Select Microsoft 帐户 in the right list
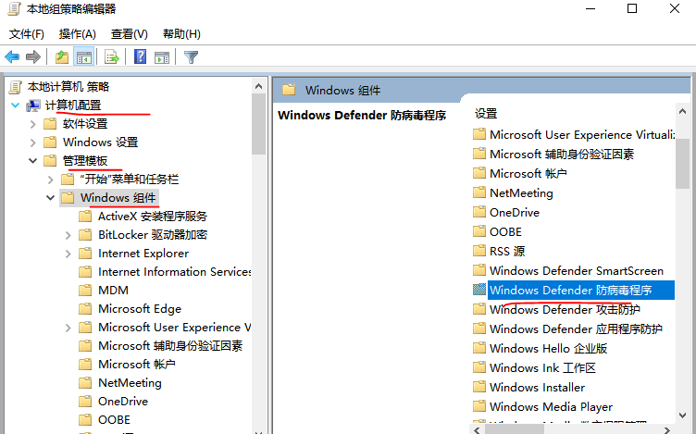Screen dimensions: 696x434 pos(528,174)
